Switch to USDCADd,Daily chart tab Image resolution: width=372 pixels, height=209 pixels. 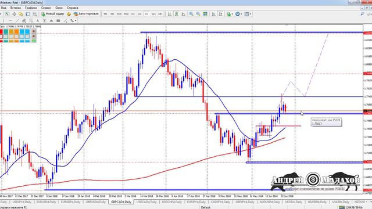coord(146,202)
